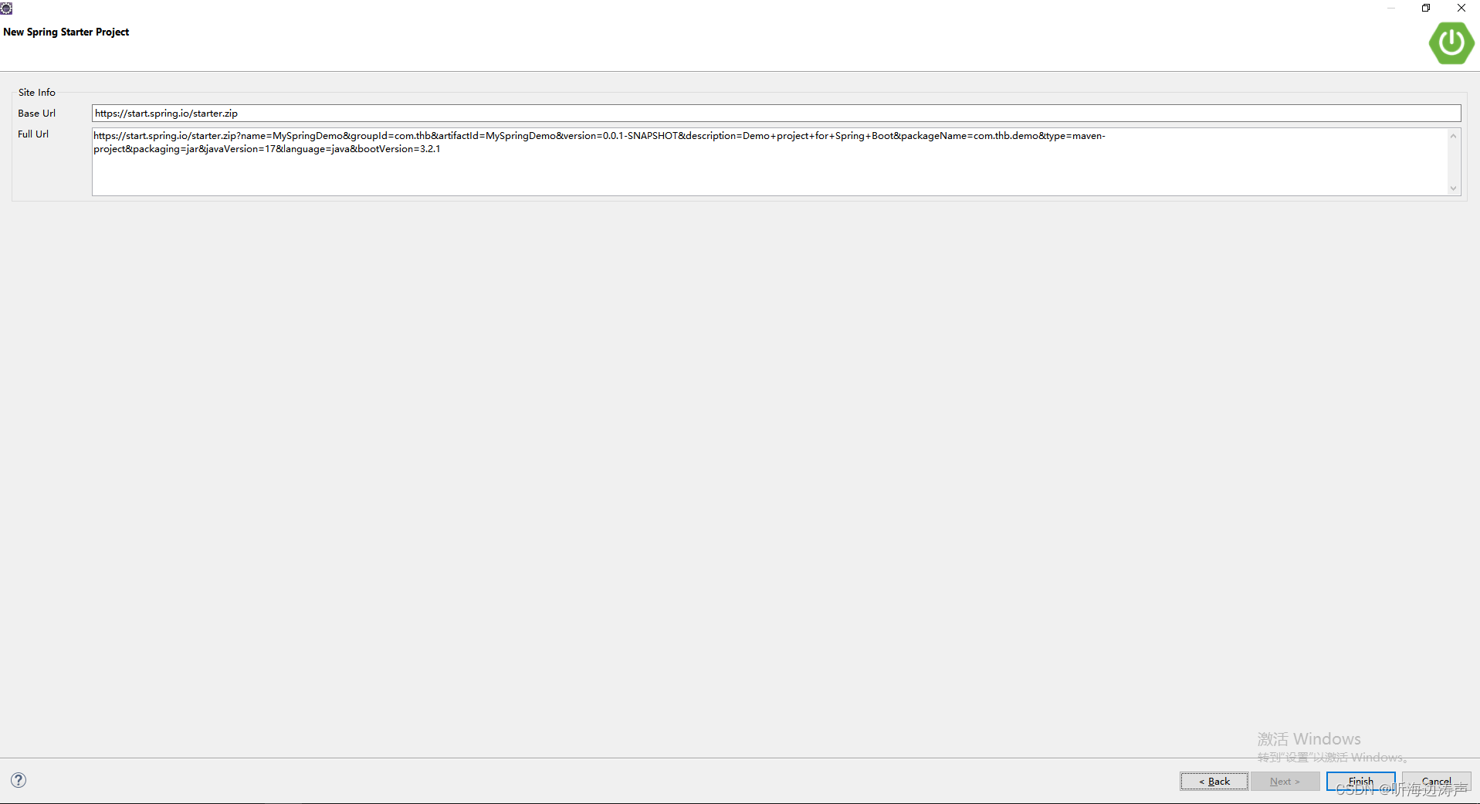Click the Base Url label
This screenshot has height=804, width=1480.
37,114
